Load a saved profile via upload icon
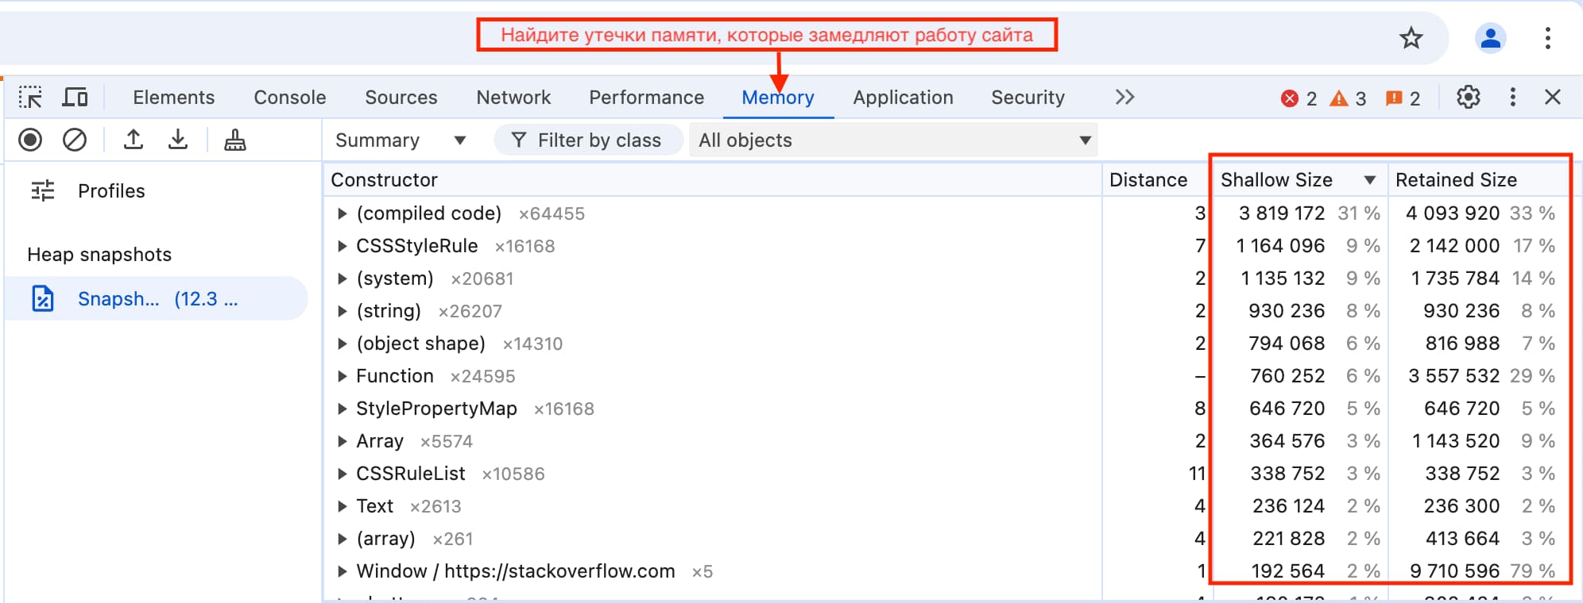The image size is (1583, 603). 133,140
